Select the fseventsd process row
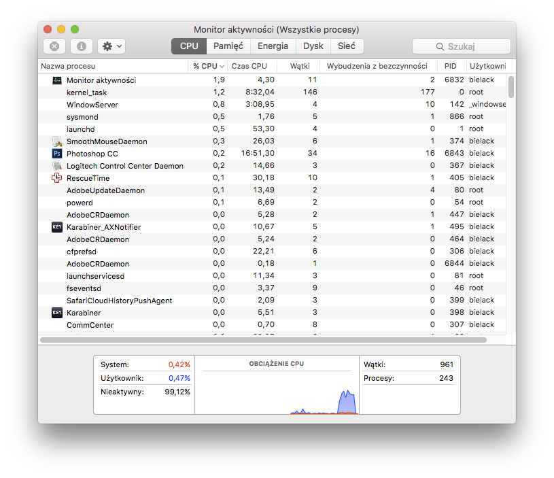 point(272,288)
